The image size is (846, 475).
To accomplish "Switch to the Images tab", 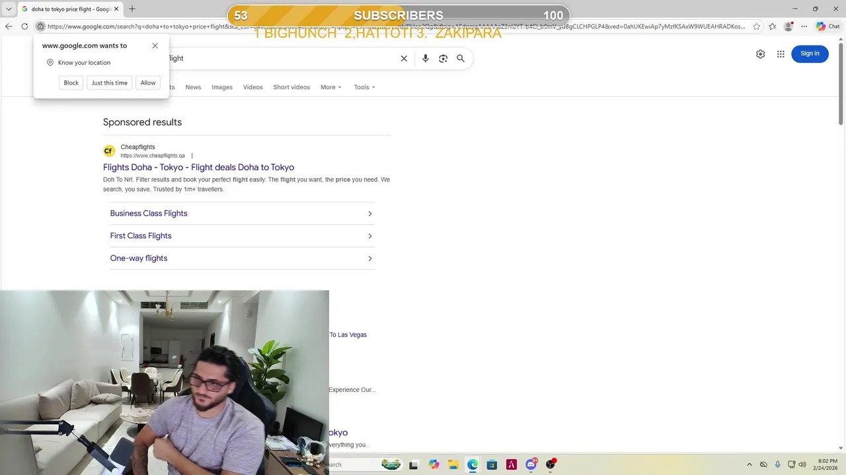I will point(222,87).
